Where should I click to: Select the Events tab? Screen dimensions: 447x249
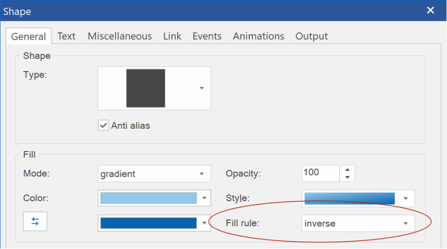207,36
